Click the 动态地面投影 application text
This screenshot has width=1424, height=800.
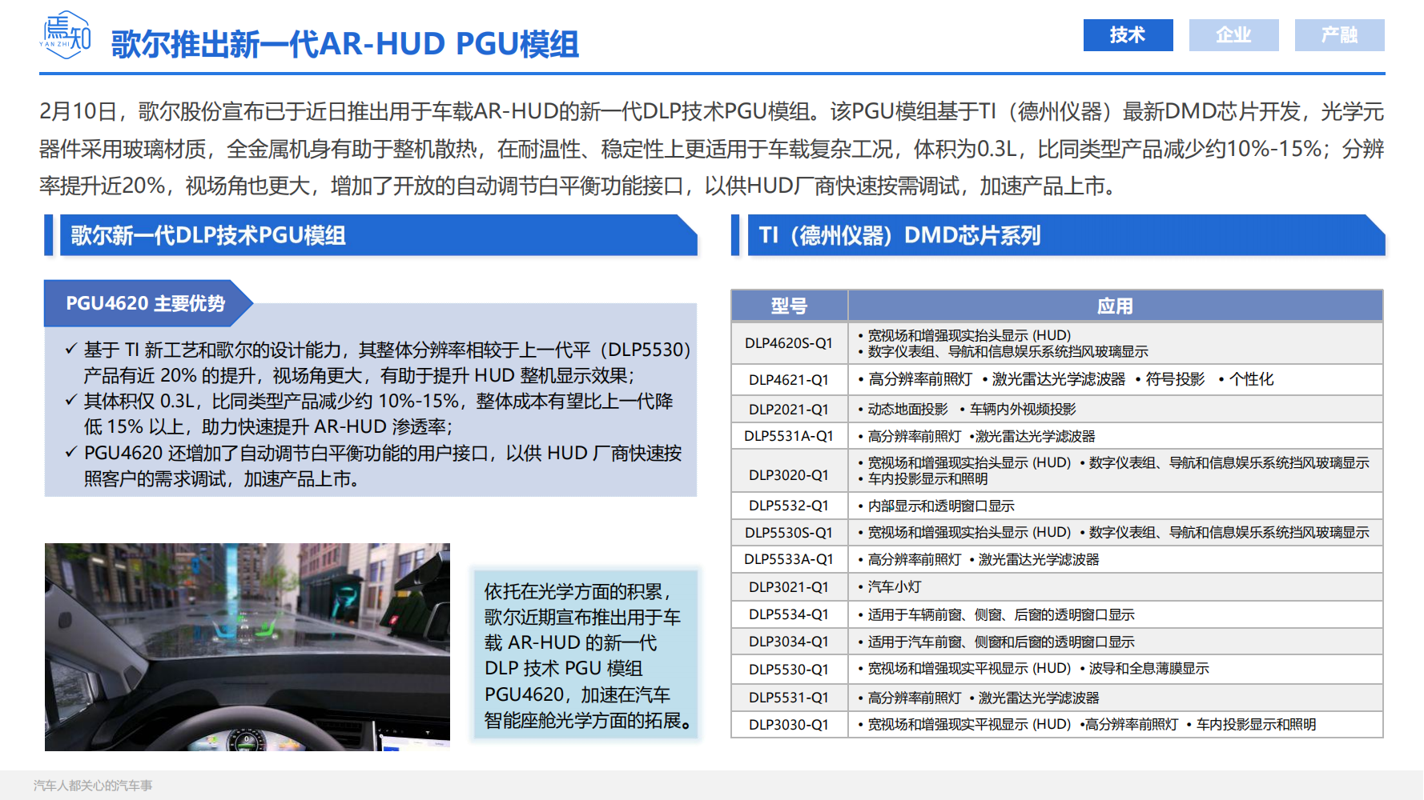[907, 410]
